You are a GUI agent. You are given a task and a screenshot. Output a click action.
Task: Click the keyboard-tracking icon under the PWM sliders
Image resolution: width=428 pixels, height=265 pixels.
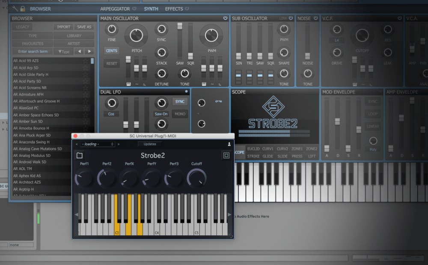pos(204,84)
